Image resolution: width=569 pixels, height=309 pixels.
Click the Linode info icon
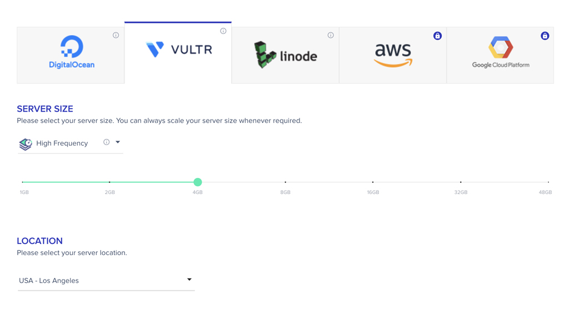click(x=331, y=35)
